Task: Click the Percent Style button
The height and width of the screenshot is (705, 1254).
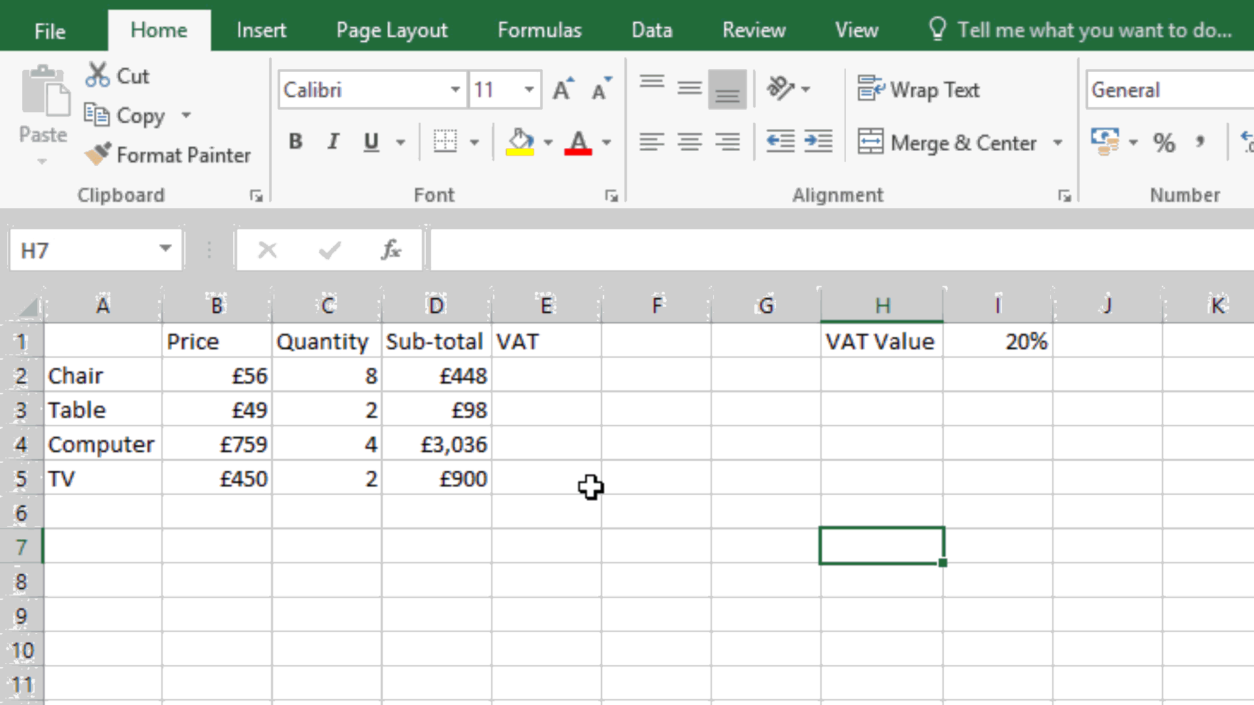Action: pos(1165,142)
